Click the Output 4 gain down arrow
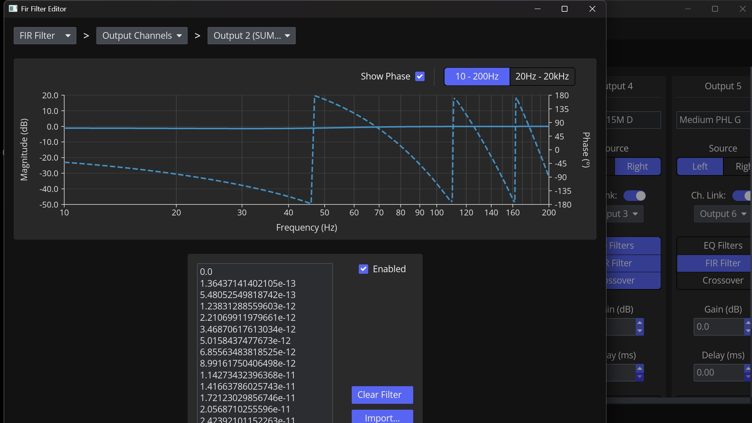The width and height of the screenshot is (752, 423). [x=640, y=331]
